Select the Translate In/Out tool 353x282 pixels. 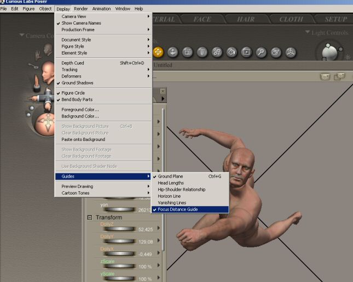tap(173, 52)
